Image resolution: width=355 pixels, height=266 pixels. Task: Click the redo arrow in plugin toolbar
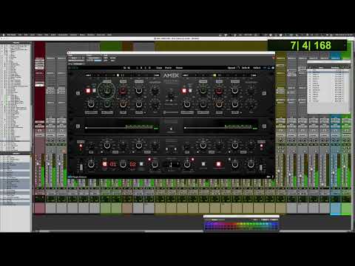pyautogui.click(x=129, y=68)
